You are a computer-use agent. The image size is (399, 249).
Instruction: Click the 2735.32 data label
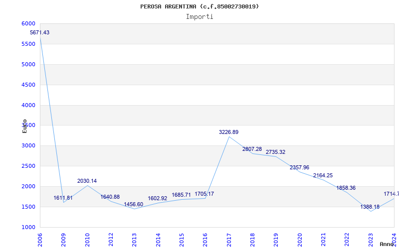tap(276, 152)
